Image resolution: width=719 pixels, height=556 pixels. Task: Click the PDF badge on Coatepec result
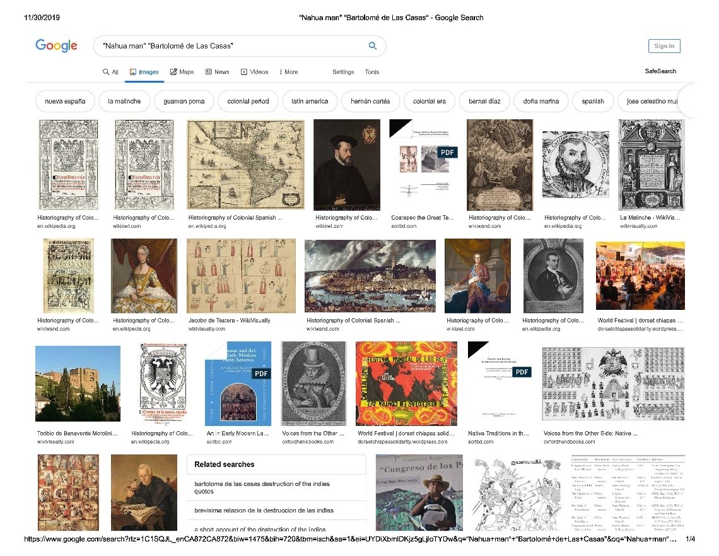[447, 152]
